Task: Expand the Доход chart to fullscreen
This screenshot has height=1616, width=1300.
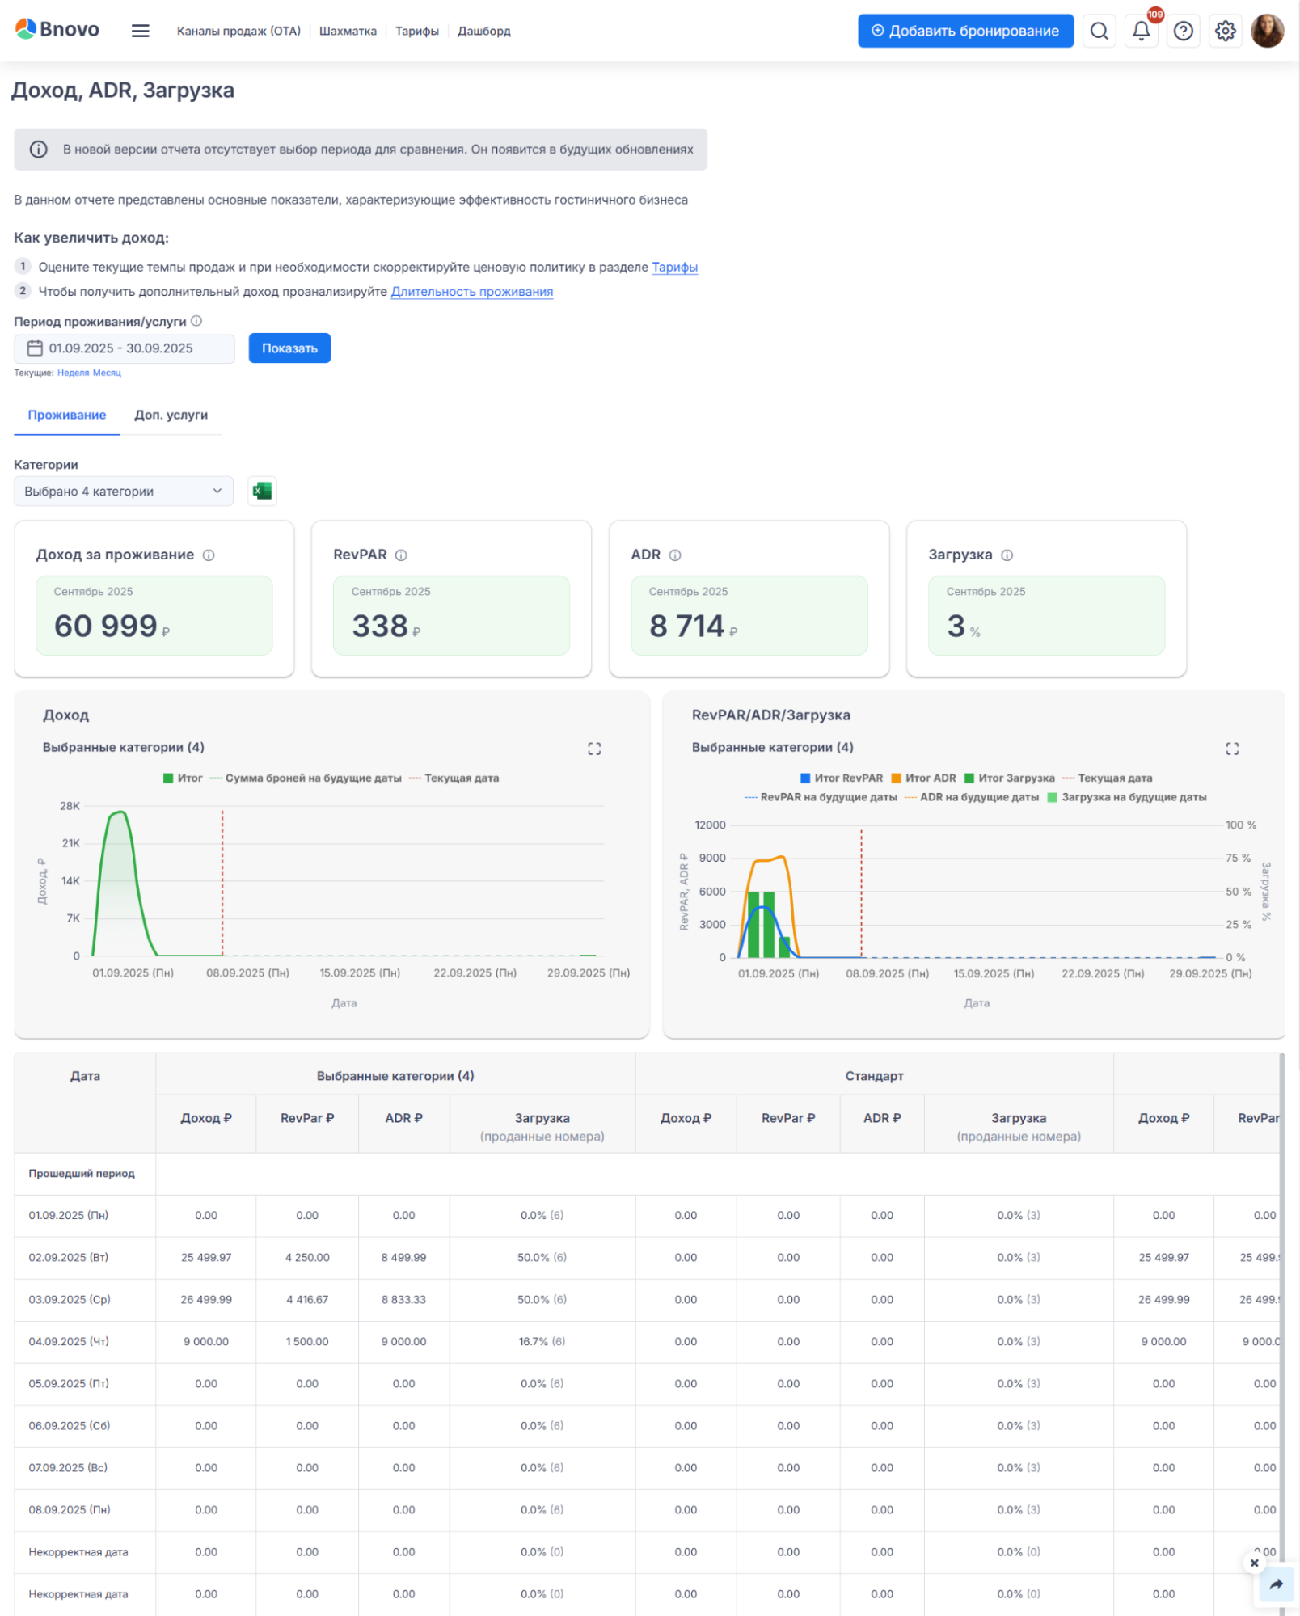Action: pos(594,749)
